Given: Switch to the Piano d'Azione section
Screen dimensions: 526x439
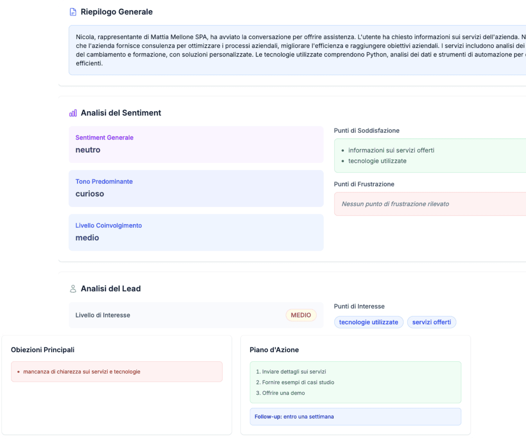Looking at the screenshot, I should coord(274,350).
